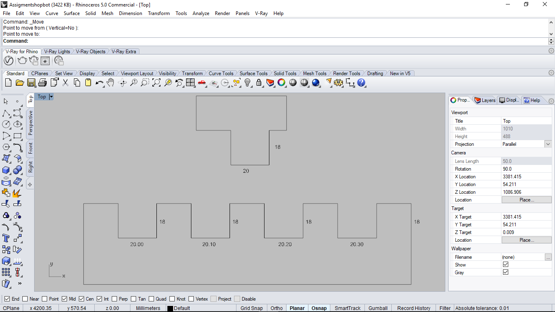Screen dimensions: 555x312
Task: Click the Zoom Extents icon
Action: (156, 83)
